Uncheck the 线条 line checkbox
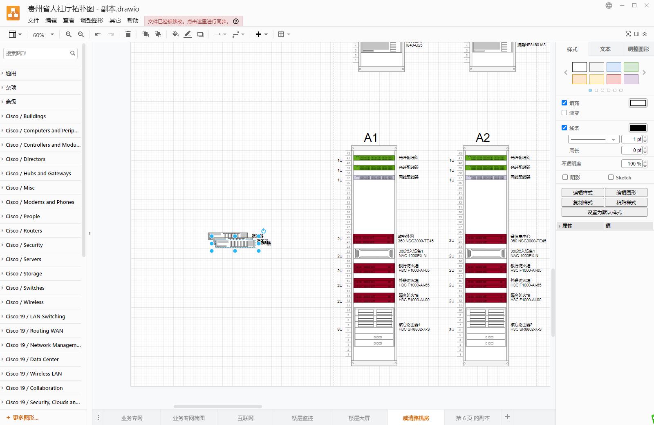The image size is (654, 425). click(x=564, y=128)
